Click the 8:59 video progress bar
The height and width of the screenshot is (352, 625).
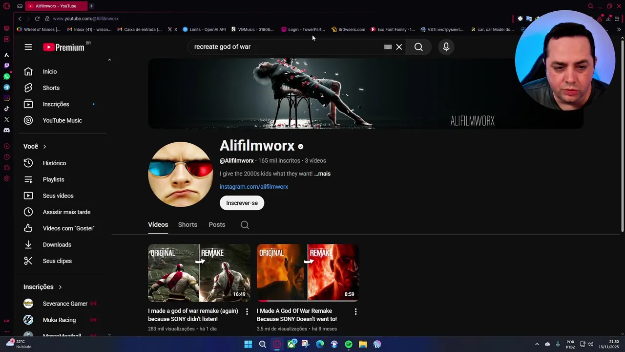coord(308,301)
